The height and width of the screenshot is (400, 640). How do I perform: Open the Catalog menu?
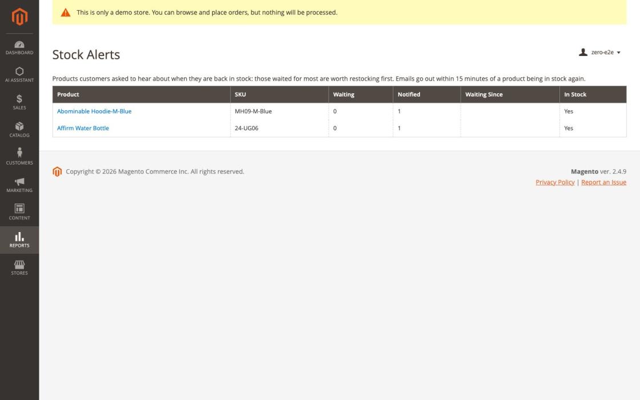19,130
